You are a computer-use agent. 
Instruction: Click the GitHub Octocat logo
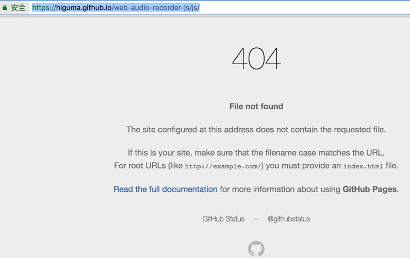256,249
